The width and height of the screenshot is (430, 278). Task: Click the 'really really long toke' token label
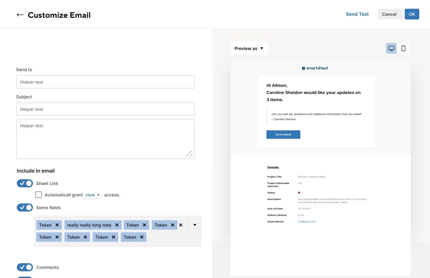pos(89,225)
